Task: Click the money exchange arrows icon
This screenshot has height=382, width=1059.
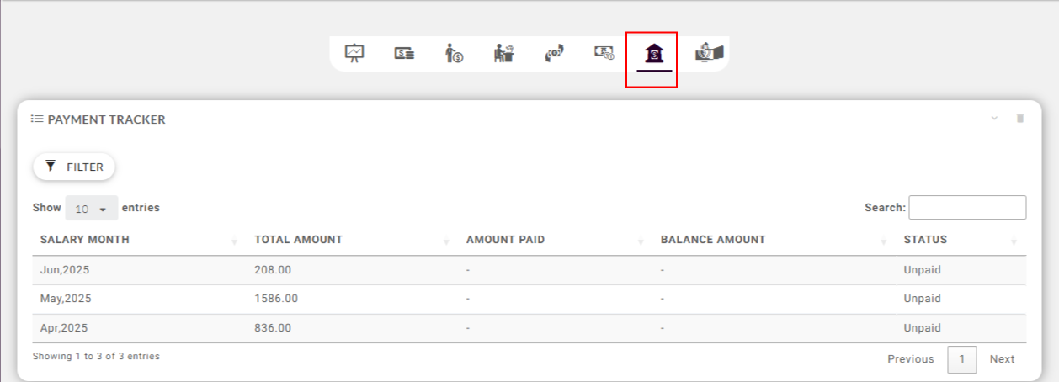Action: [x=553, y=54]
